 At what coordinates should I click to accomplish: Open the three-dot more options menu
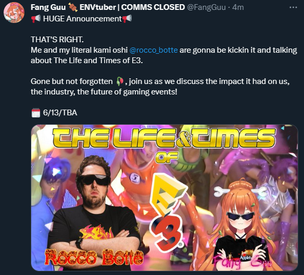point(293,7)
